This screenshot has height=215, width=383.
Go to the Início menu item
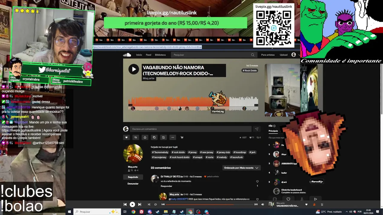[139, 55]
